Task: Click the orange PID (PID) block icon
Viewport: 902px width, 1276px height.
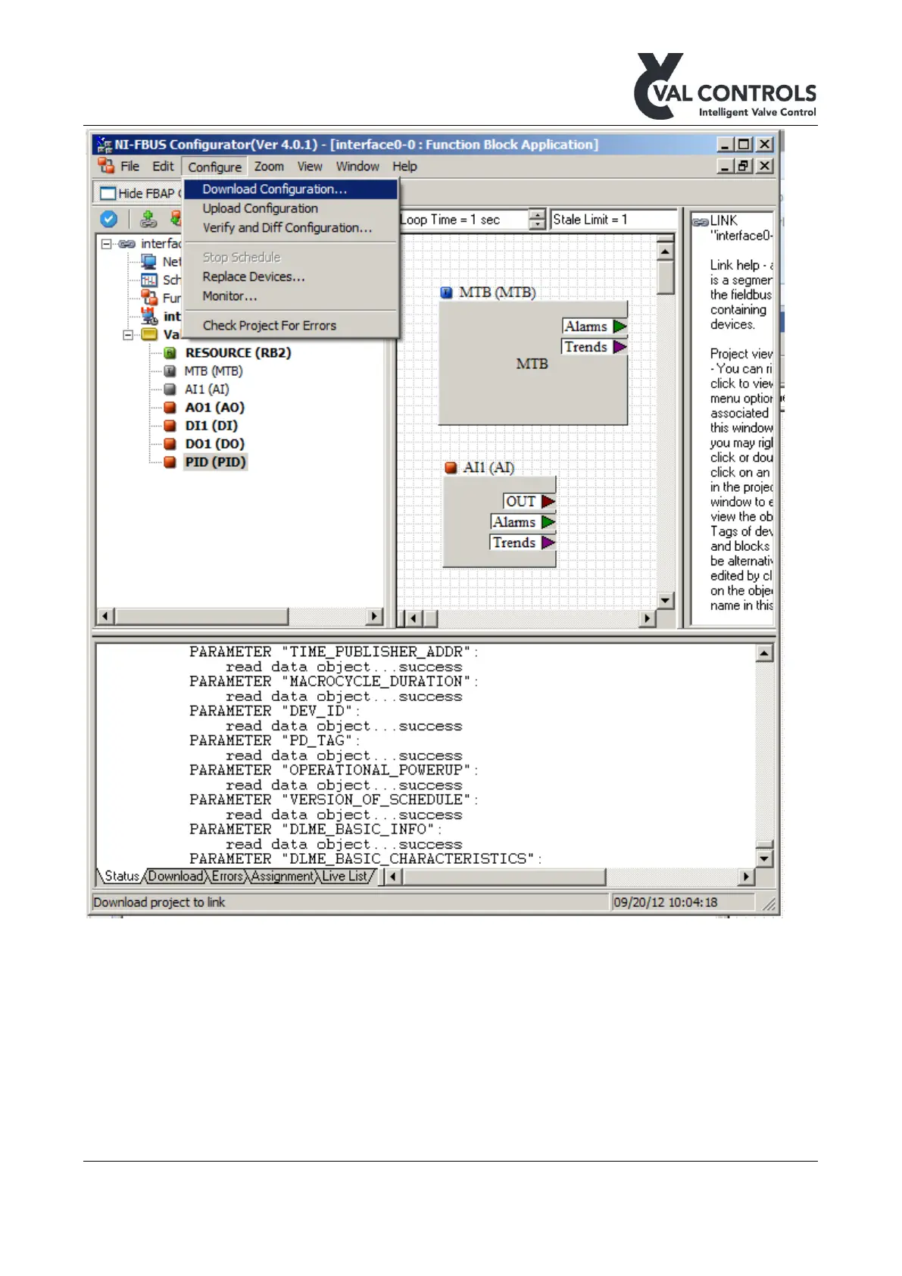Action: [170, 462]
